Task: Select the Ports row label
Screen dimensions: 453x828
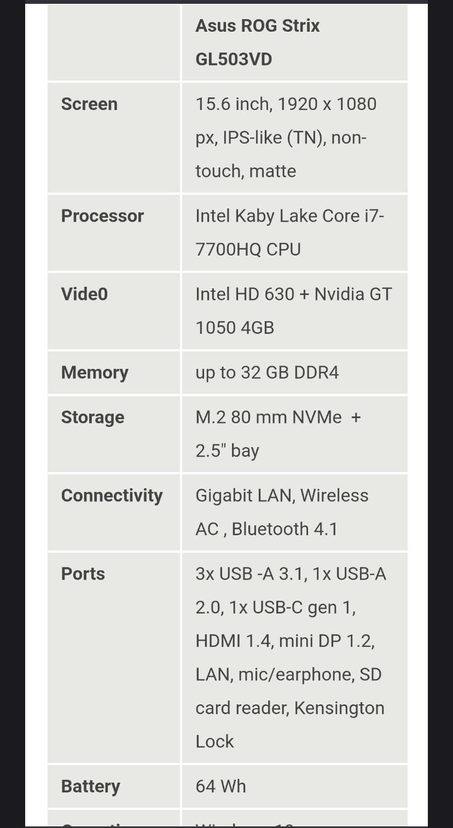Action: (x=83, y=574)
